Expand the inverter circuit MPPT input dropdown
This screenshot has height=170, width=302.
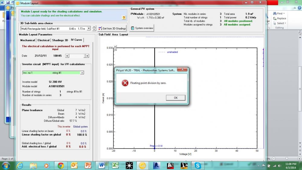click(x=82, y=73)
